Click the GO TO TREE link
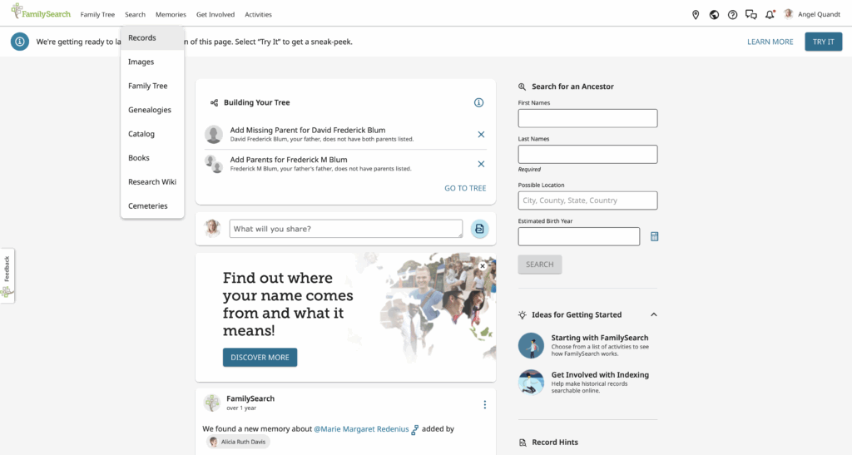This screenshot has height=455, width=852. point(465,189)
